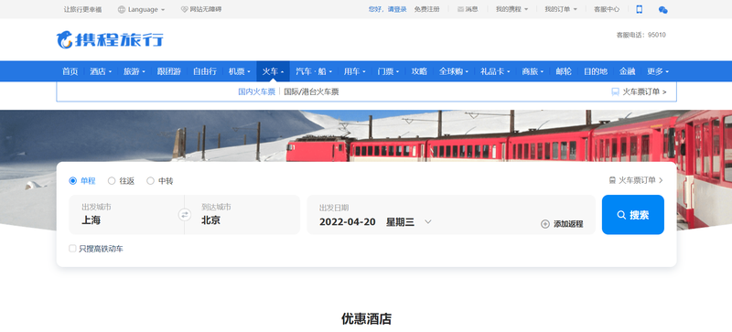
Task: Click the train icon next to 火车票订单 in sub-nav
Action: click(x=615, y=92)
